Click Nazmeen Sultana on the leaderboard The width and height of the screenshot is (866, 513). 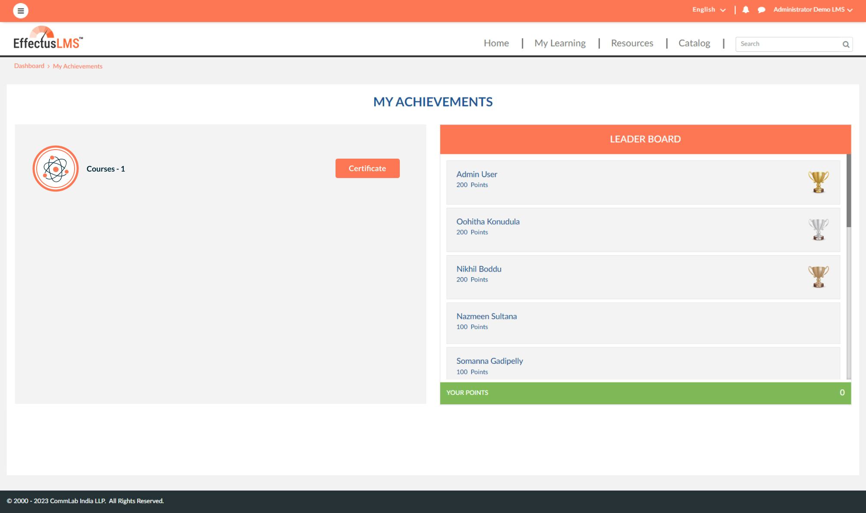486,316
